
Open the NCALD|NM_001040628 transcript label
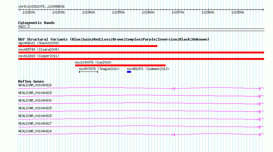coord(35,116)
